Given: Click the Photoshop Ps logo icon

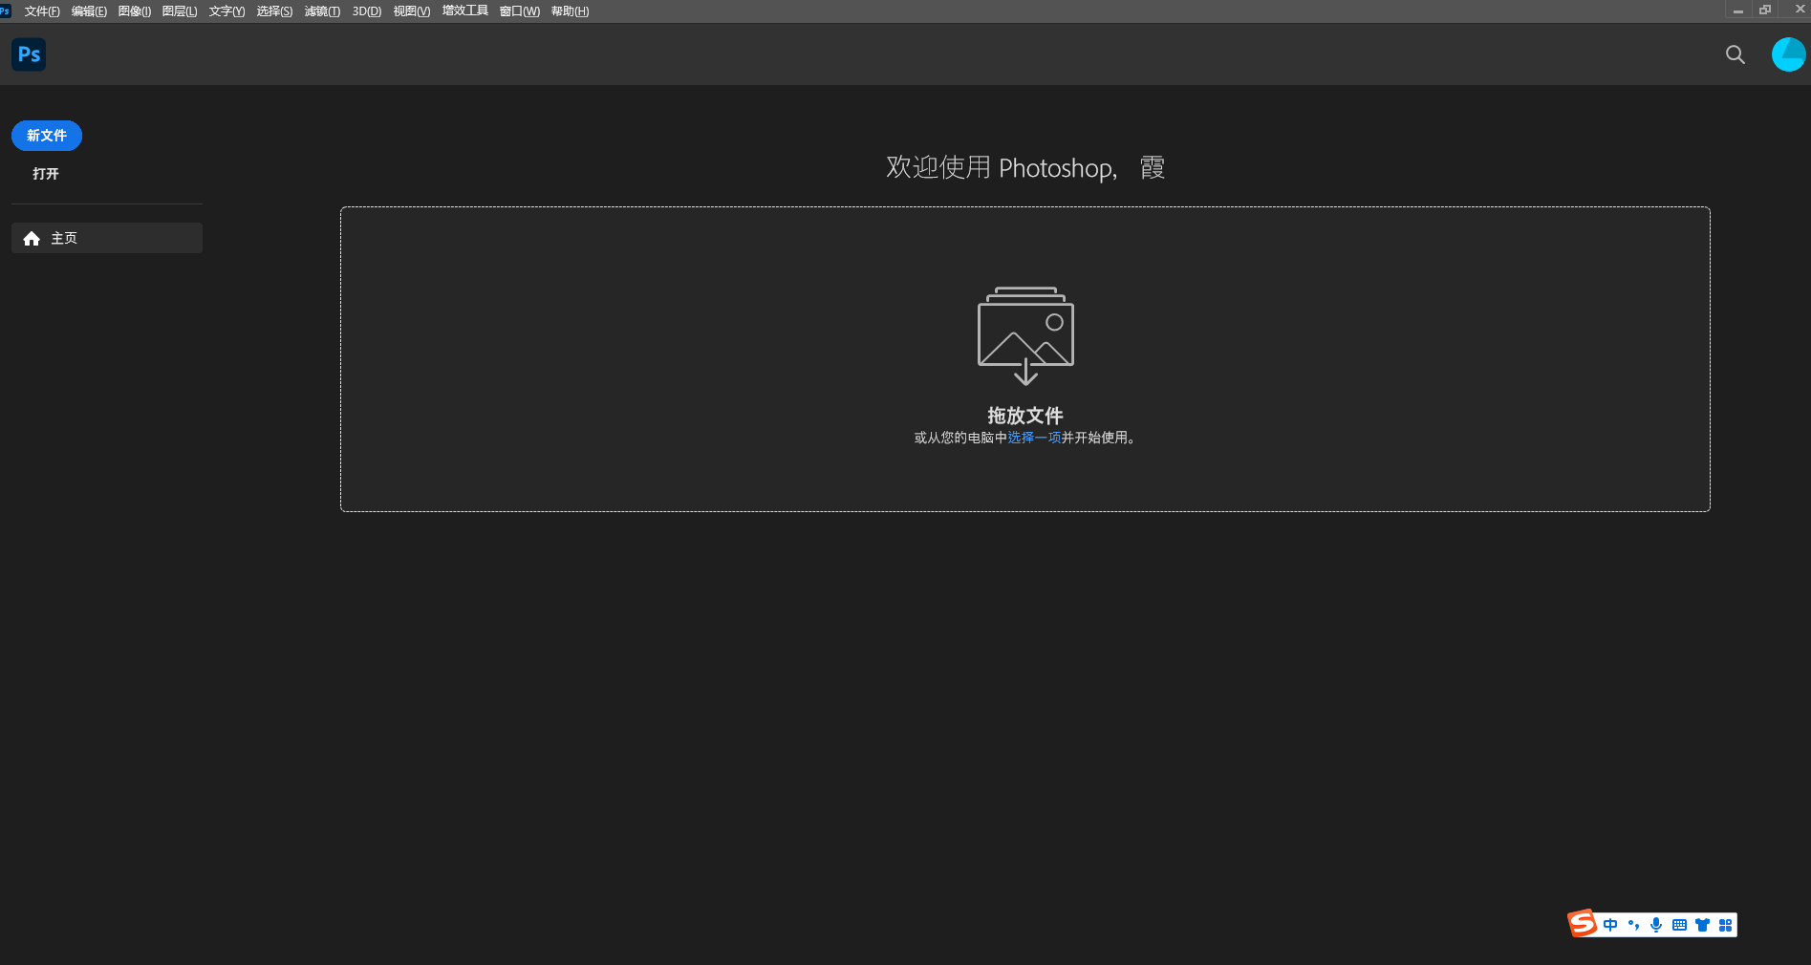Looking at the screenshot, I should tap(29, 54).
